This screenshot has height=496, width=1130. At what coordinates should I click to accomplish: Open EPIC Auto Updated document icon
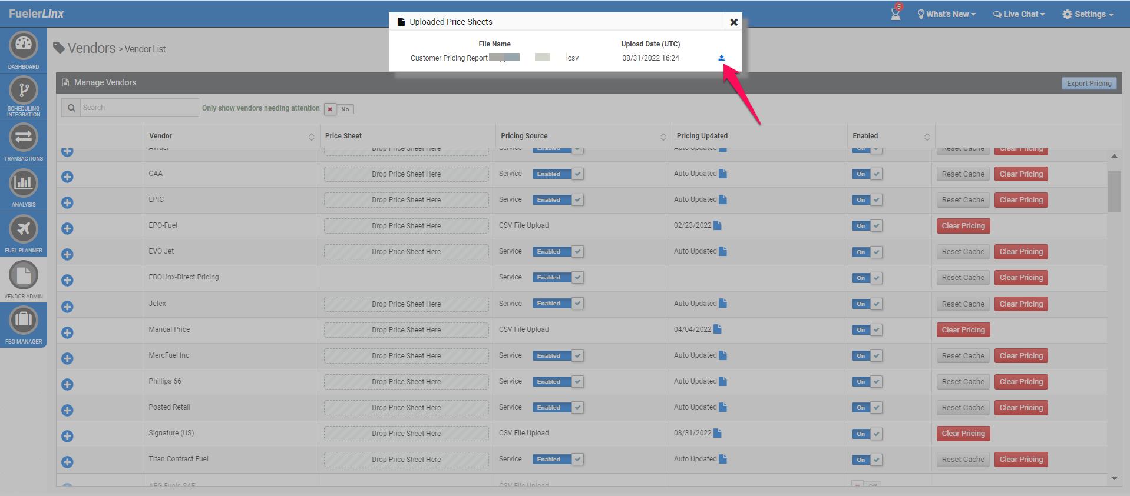tap(723, 199)
